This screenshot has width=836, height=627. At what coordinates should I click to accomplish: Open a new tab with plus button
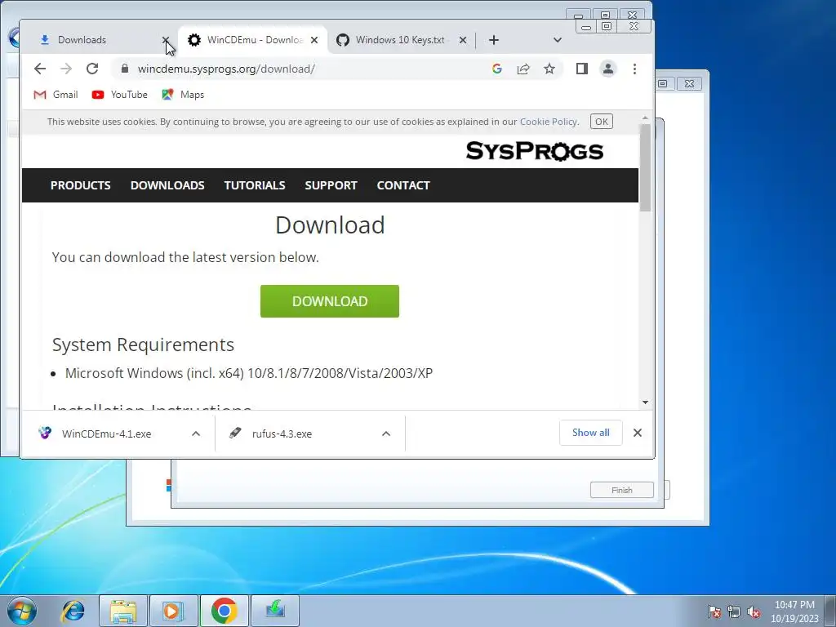[494, 40]
